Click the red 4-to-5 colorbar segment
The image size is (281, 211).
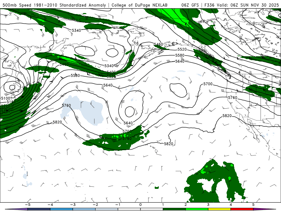242,209
